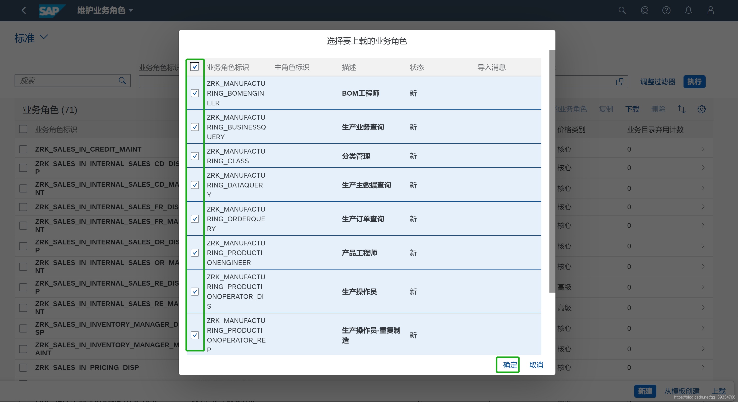Click the back arrow in the header

point(24,11)
